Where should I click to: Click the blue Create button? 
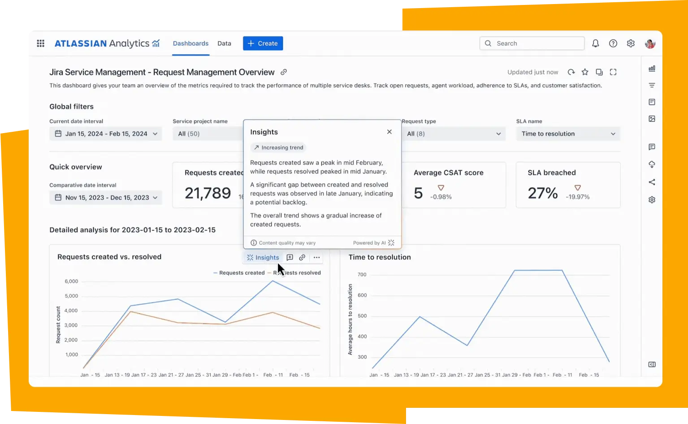point(263,43)
